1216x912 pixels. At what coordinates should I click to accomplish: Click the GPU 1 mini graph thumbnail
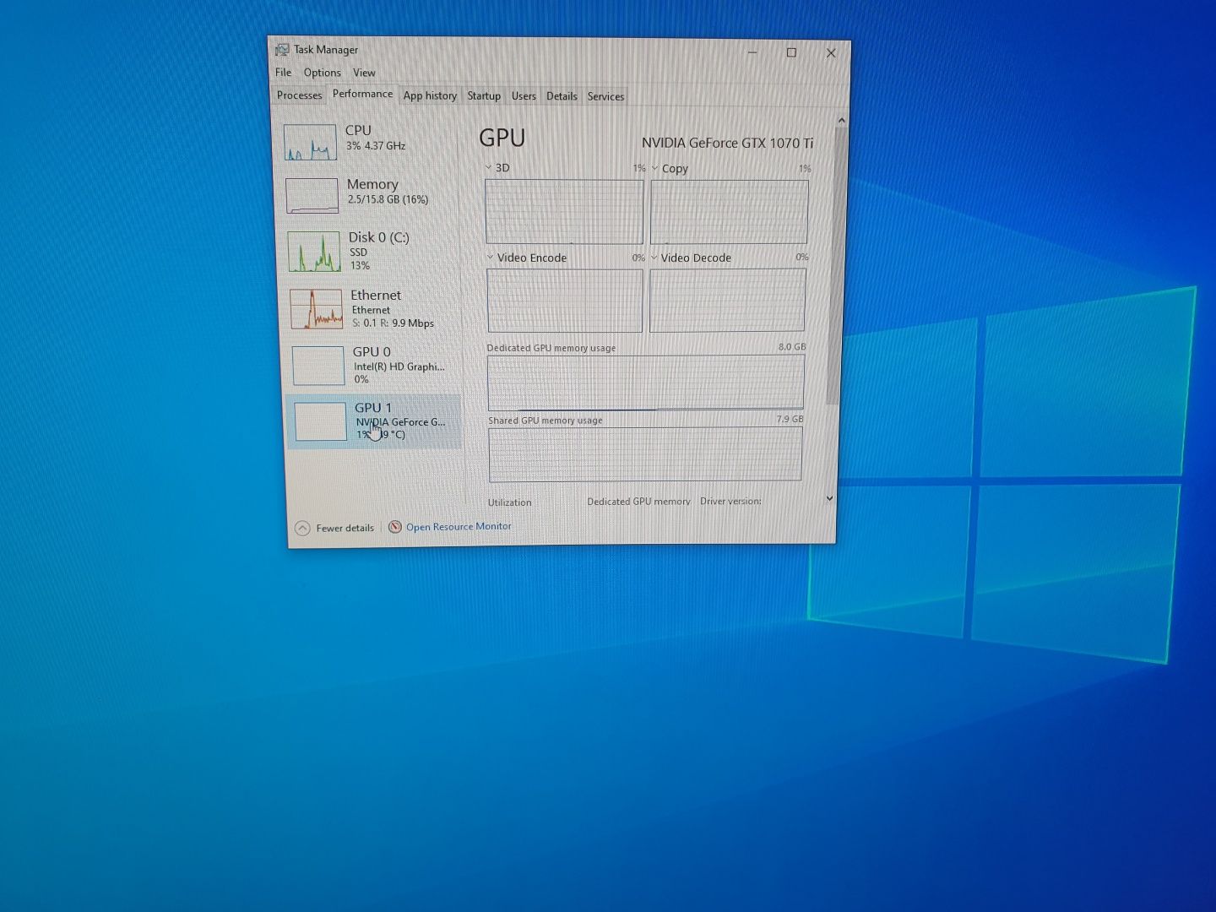pos(320,421)
